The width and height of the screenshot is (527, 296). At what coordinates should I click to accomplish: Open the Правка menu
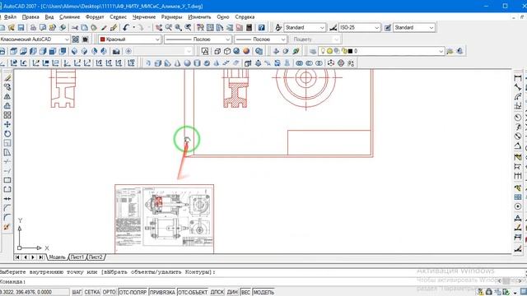tap(30, 16)
